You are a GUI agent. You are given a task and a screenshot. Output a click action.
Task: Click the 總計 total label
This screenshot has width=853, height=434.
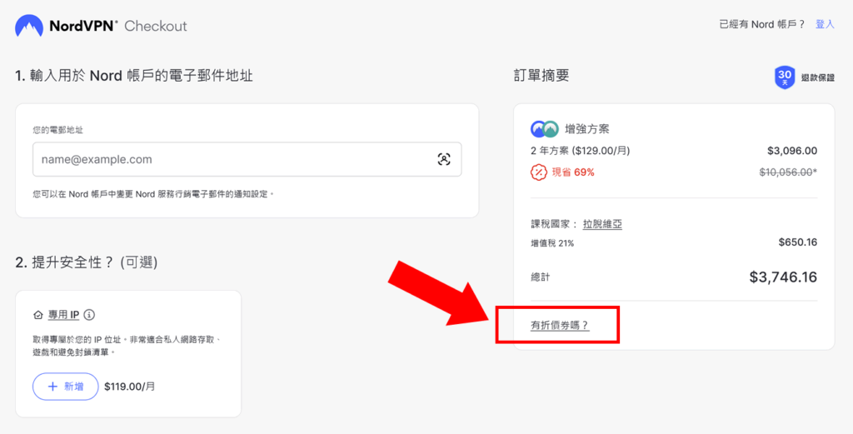(x=540, y=277)
